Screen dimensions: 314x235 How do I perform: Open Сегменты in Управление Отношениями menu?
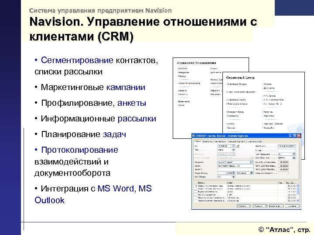tap(183, 94)
